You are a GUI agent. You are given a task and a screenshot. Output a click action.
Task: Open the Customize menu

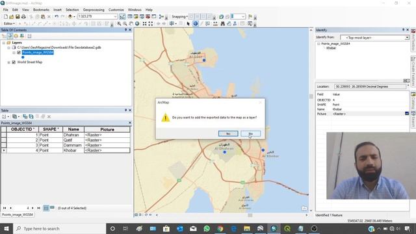click(x=116, y=10)
